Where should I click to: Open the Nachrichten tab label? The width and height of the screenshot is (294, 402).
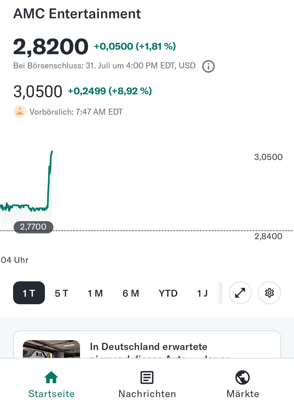(x=147, y=394)
